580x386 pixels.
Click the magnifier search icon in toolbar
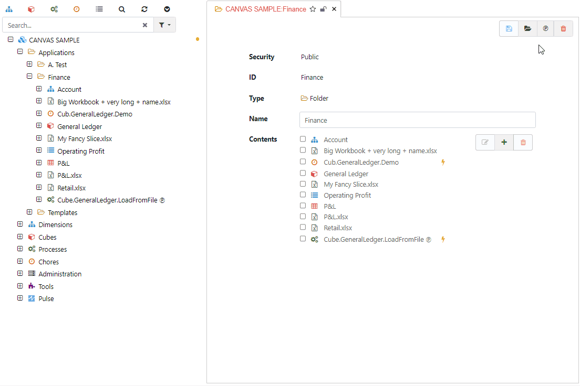coord(122,9)
